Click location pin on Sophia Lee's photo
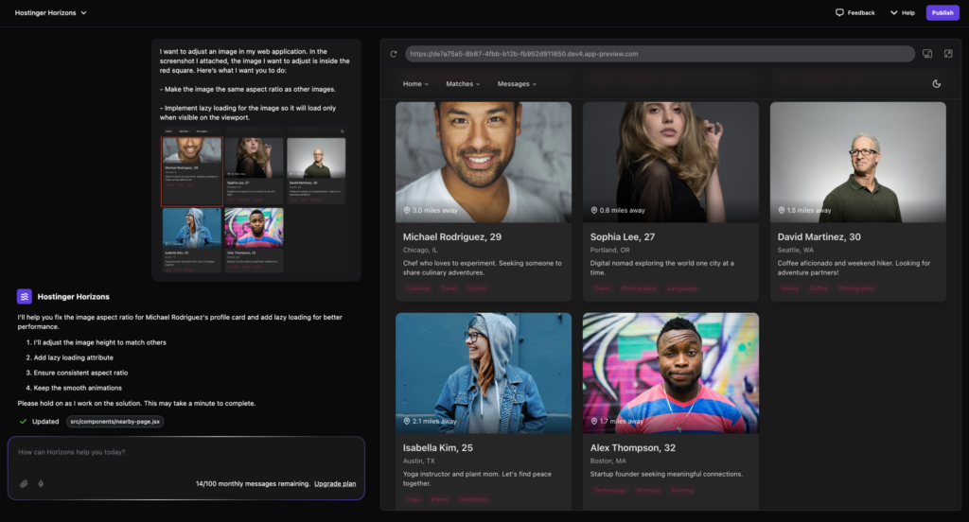Viewport: 969px width, 522px height. pyautogui.click(x=593, y=210)
